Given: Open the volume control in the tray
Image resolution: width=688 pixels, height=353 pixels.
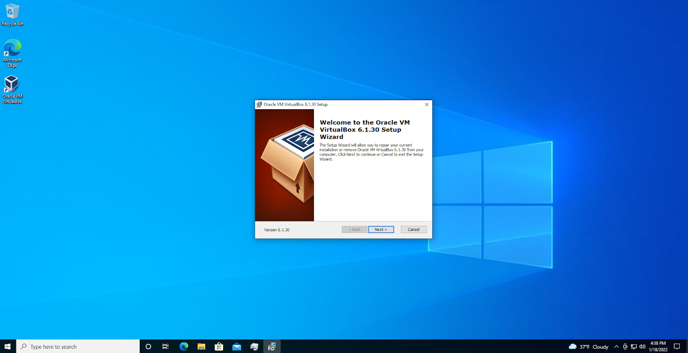Looking at the screenshot, I should pyautogui.click(x=642, y=347).
